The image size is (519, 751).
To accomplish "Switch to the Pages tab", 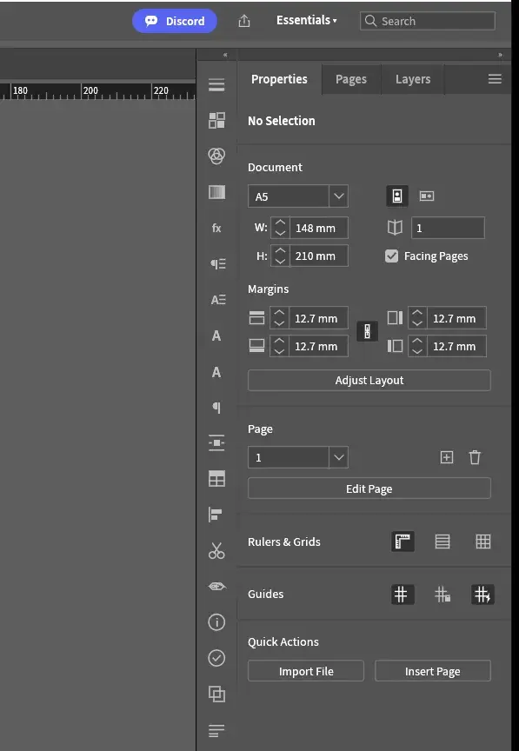I will tap(351, 79).
